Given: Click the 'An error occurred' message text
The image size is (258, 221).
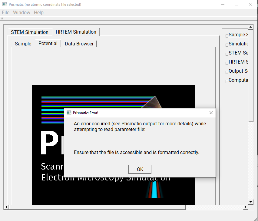Looking at the screenshot, I should click(140, 127).
